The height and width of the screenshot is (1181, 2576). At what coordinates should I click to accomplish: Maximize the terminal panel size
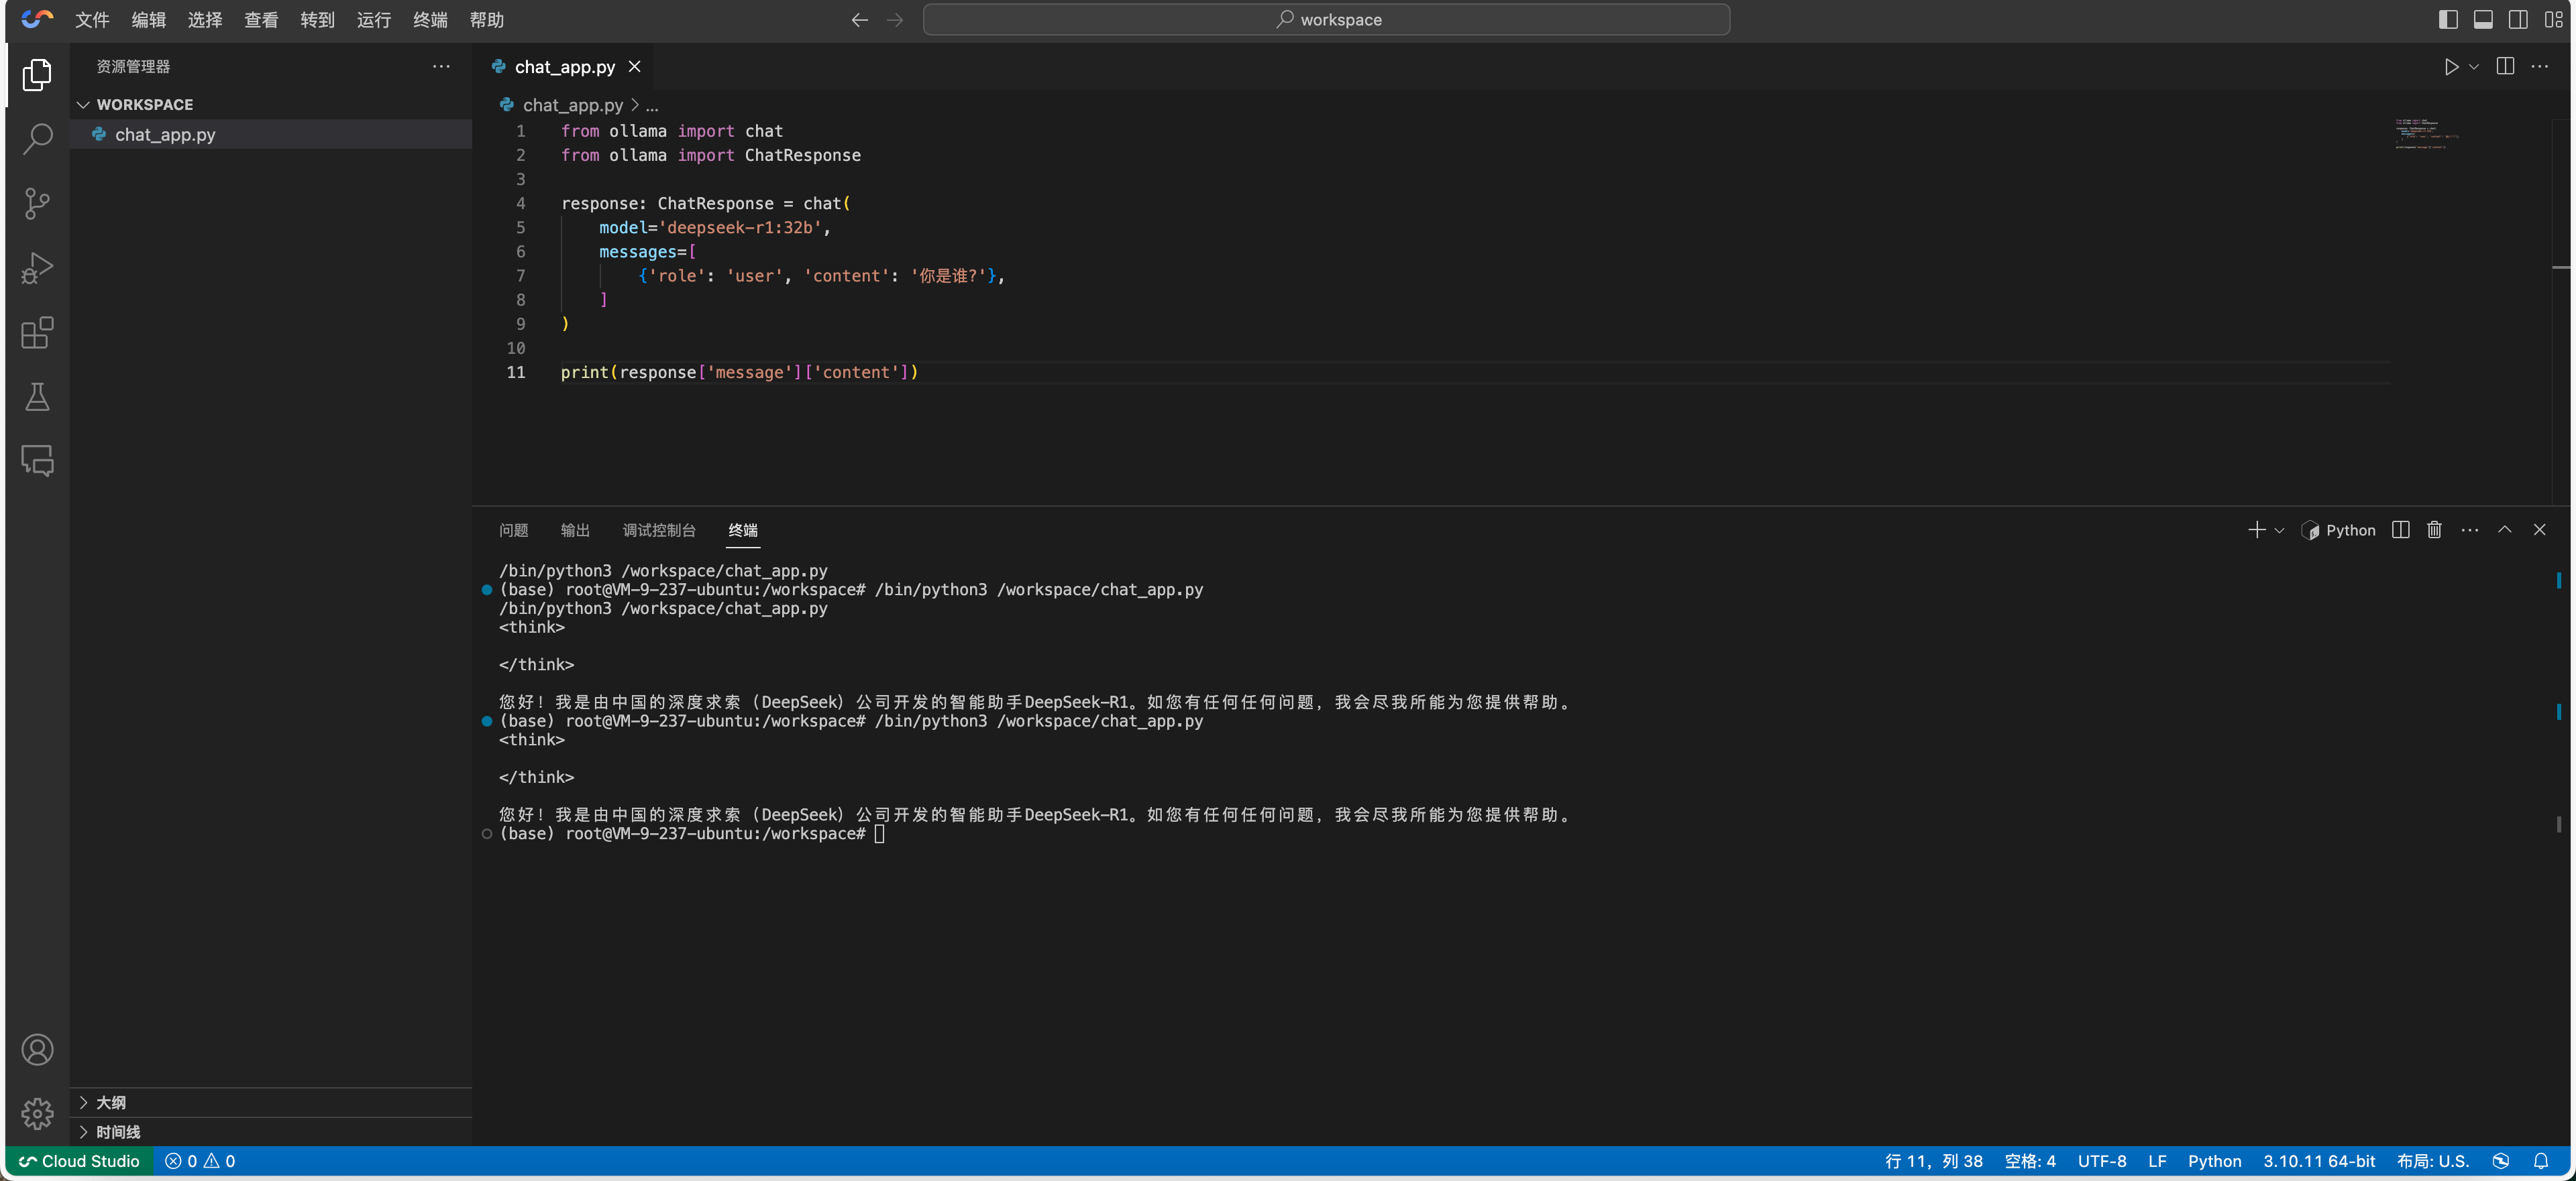pyautogui.click(x=2505, y=530)
